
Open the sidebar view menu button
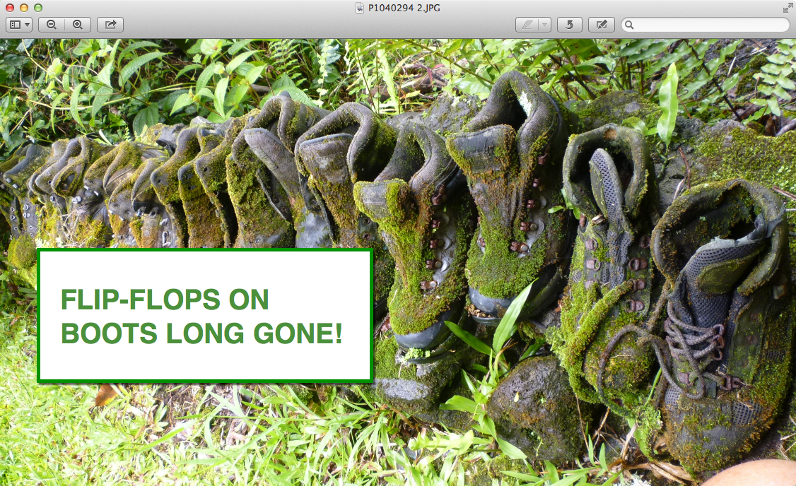coord(19,24)
